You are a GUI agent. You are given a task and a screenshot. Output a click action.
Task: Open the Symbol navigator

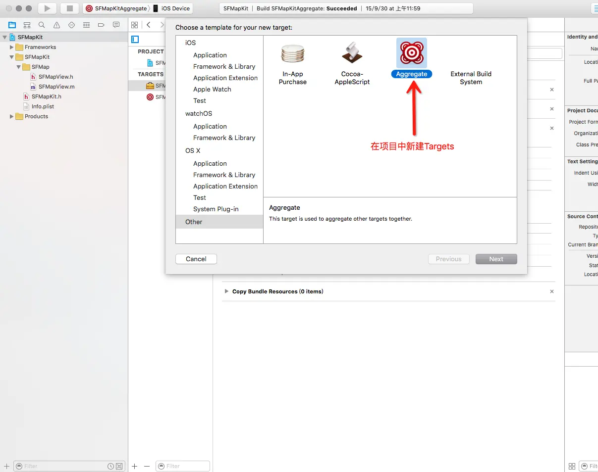tap(27, 25)
